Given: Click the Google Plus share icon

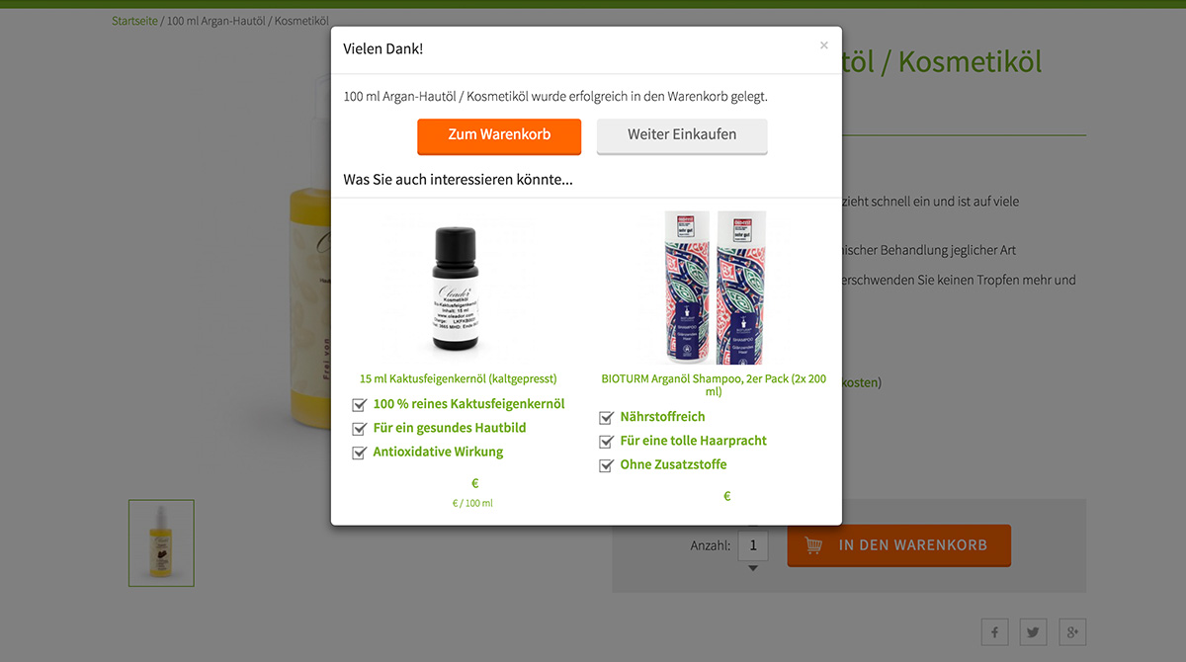Looking at the screenshot, I should [x=1072, y=632].
